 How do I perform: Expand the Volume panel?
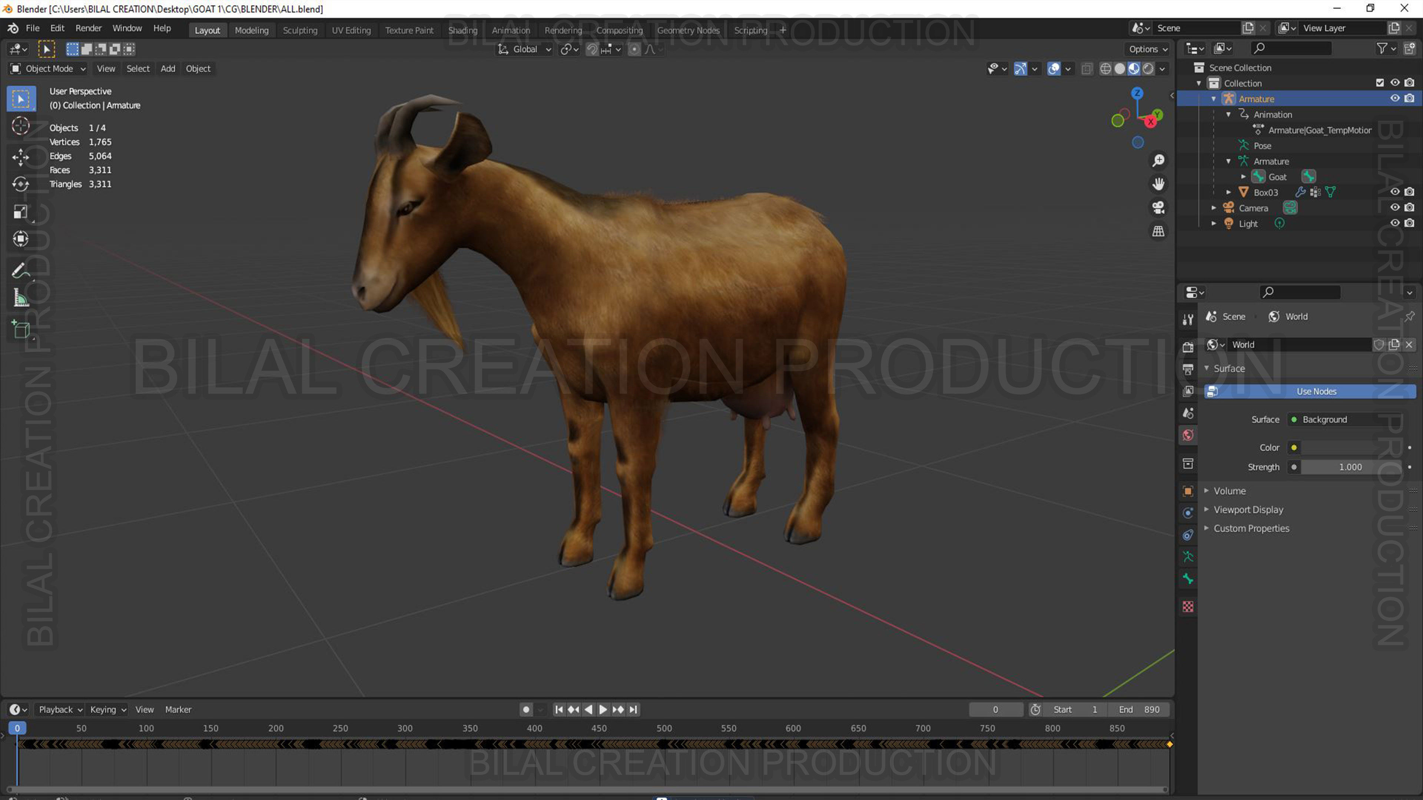[1229, 491]
